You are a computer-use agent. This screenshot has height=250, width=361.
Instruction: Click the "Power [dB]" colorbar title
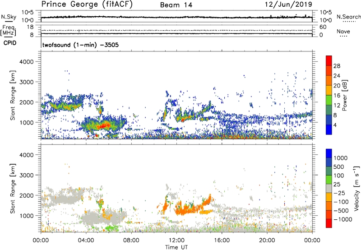(344, 95)
